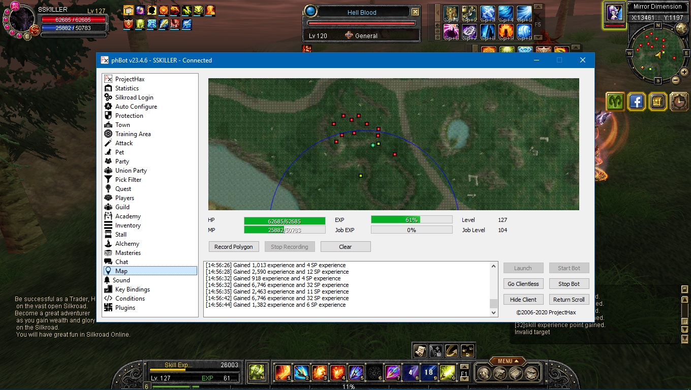Open the Inventory sidebar item
The image size is (691, 390).
[128, 225]
